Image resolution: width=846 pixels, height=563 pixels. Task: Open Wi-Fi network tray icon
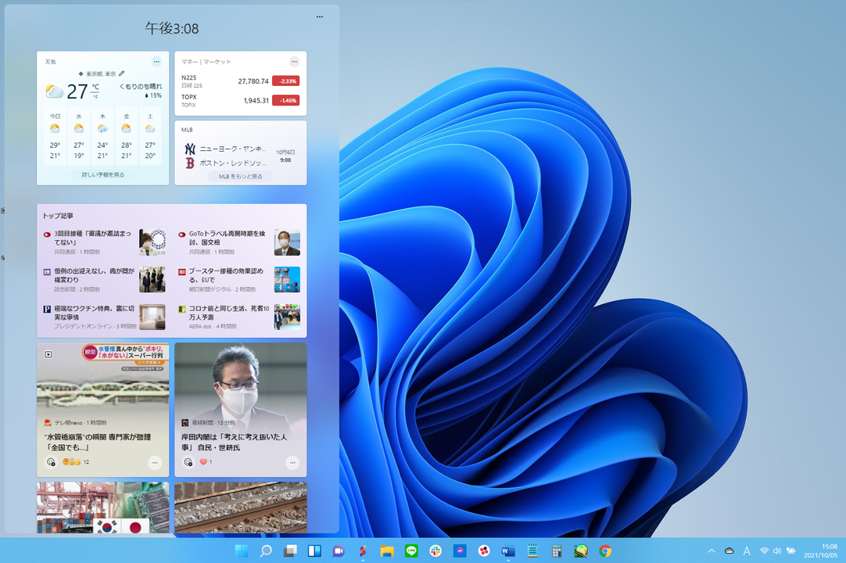[764, 550]
